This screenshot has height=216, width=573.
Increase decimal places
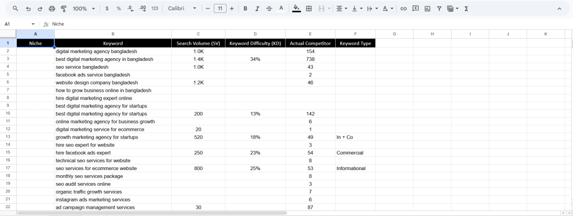(x=143, y=8)
